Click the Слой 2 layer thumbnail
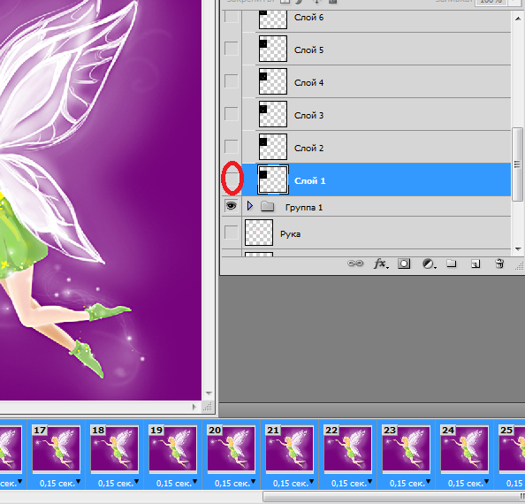This screenshot has width=525, height=504. 273,147
